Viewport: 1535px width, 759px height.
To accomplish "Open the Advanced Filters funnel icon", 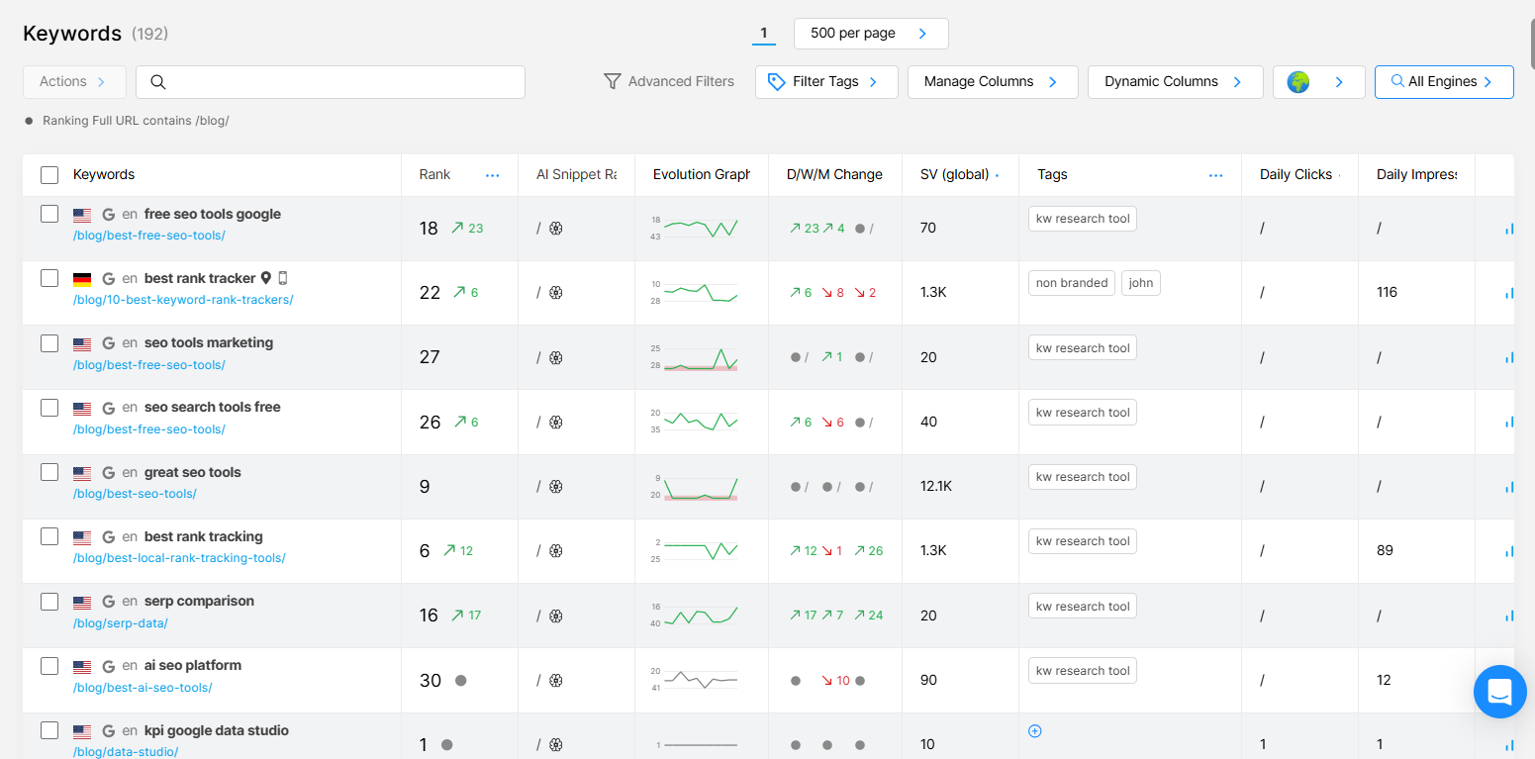I will coord(614,81).
